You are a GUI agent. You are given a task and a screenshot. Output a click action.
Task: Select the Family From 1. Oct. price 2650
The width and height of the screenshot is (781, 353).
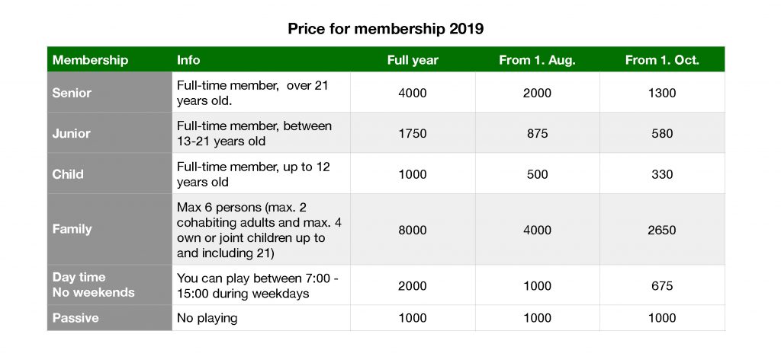point(662,230)
